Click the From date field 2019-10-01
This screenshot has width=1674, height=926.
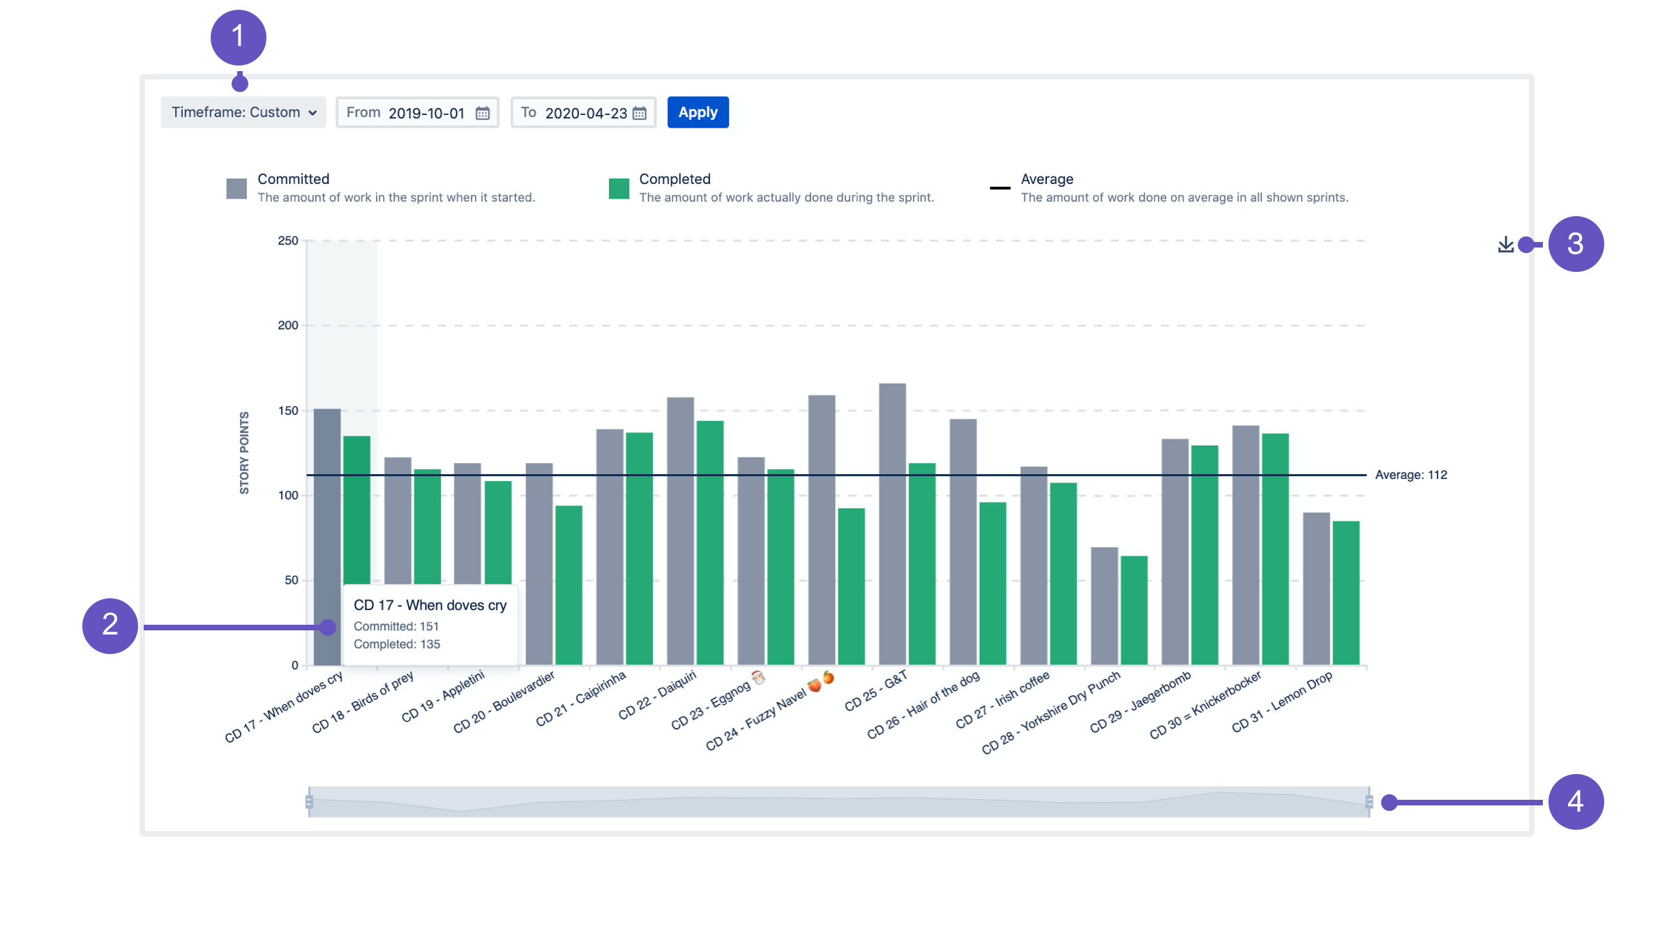point(425,113)
